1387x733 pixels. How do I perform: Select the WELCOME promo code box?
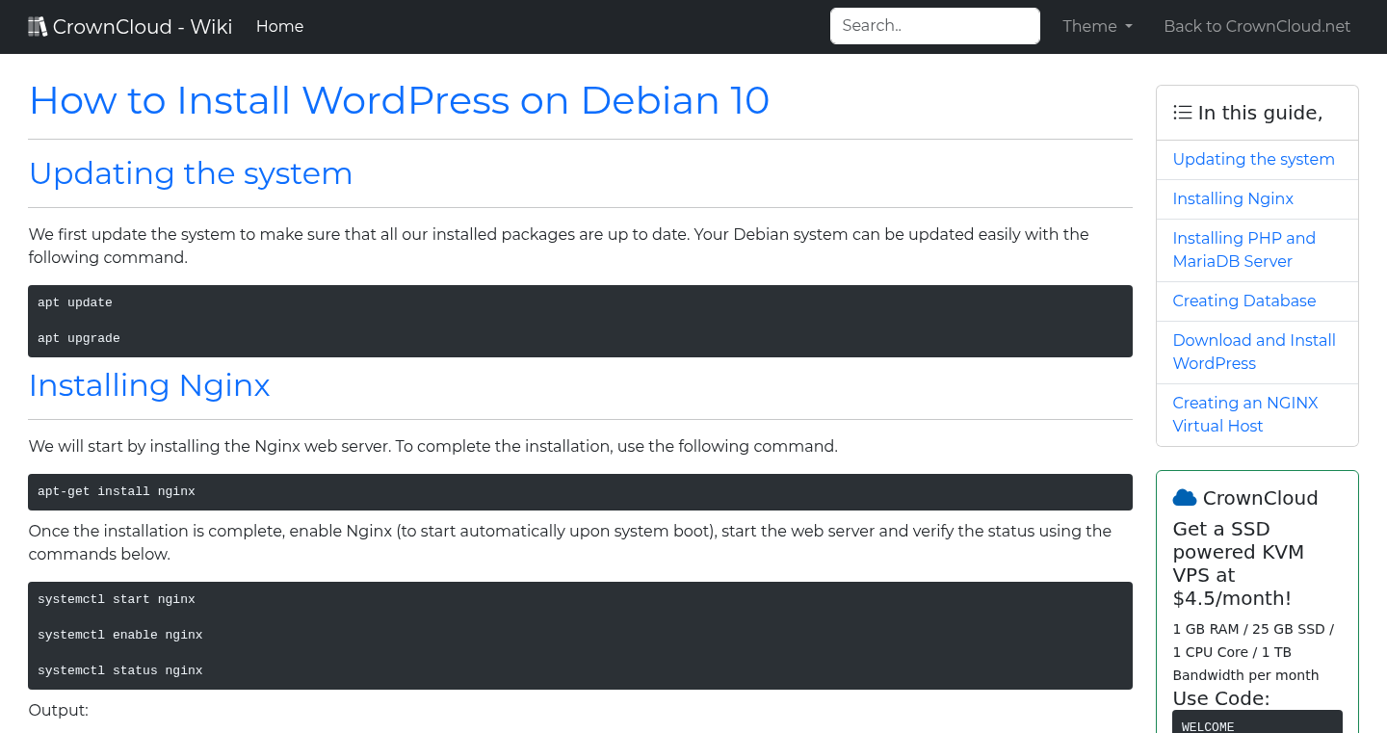pos(1257,722)
